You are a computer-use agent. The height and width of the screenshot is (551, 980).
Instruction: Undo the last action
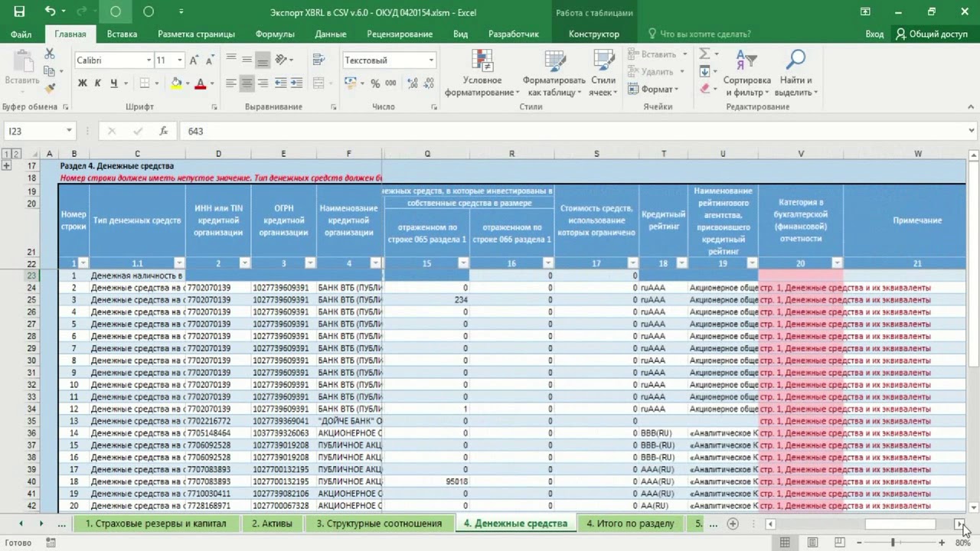(50, 11)
